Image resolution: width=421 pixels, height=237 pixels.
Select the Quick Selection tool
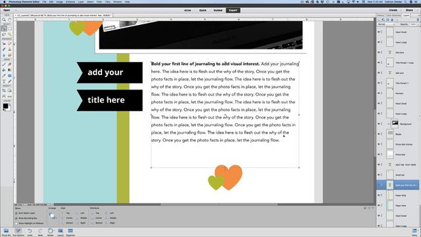10,34
